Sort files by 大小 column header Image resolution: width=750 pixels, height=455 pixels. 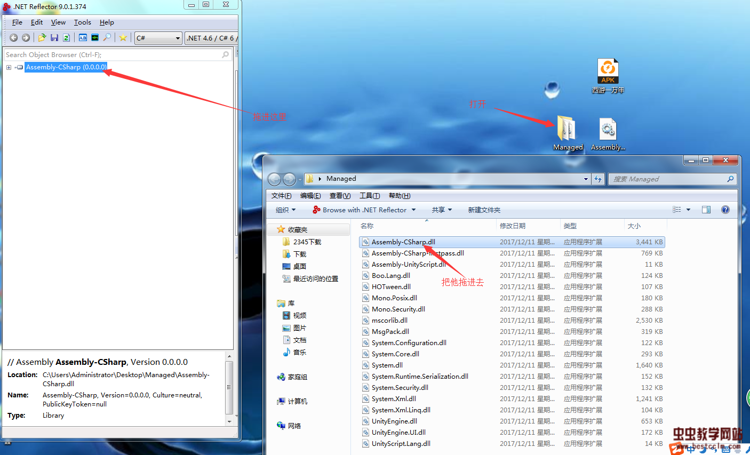point(645,226)
